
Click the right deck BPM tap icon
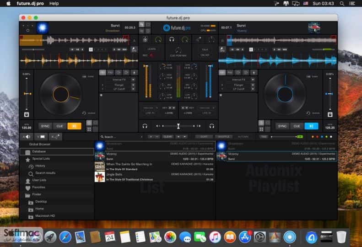(222, 49)
